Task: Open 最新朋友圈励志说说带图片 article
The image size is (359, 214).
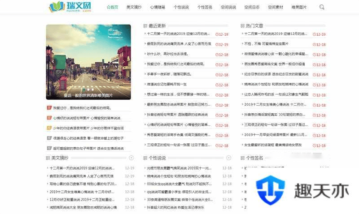Action: pos(179,104)
